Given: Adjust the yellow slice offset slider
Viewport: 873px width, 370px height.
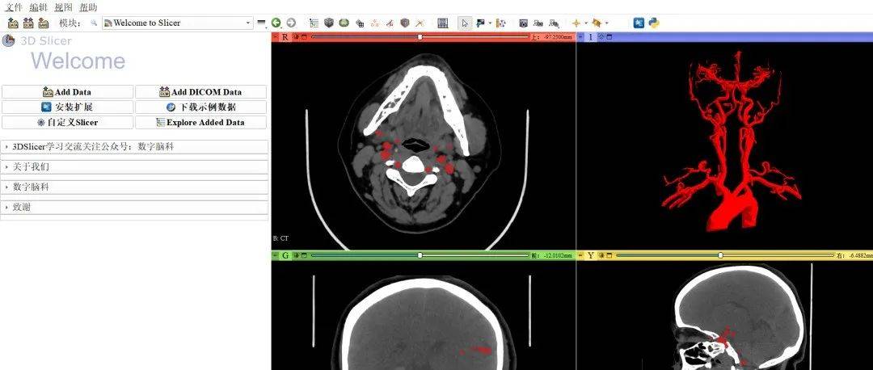Looking at the screenshot, I should point(725,255).
